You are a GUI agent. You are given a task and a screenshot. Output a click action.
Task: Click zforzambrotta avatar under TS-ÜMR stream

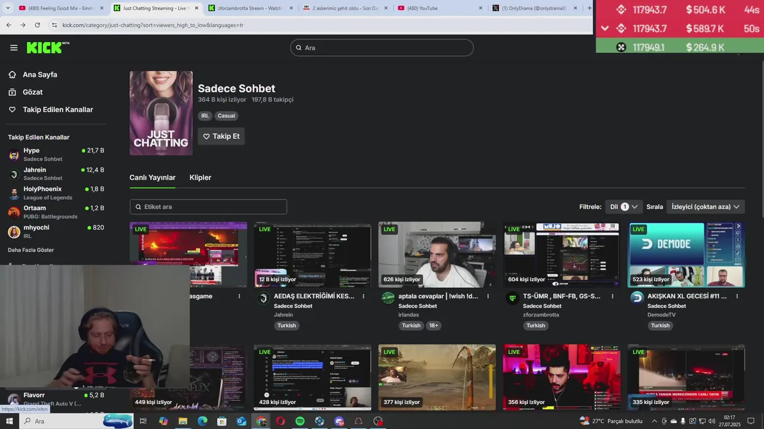pyautogui.click(x=512, y=298)
